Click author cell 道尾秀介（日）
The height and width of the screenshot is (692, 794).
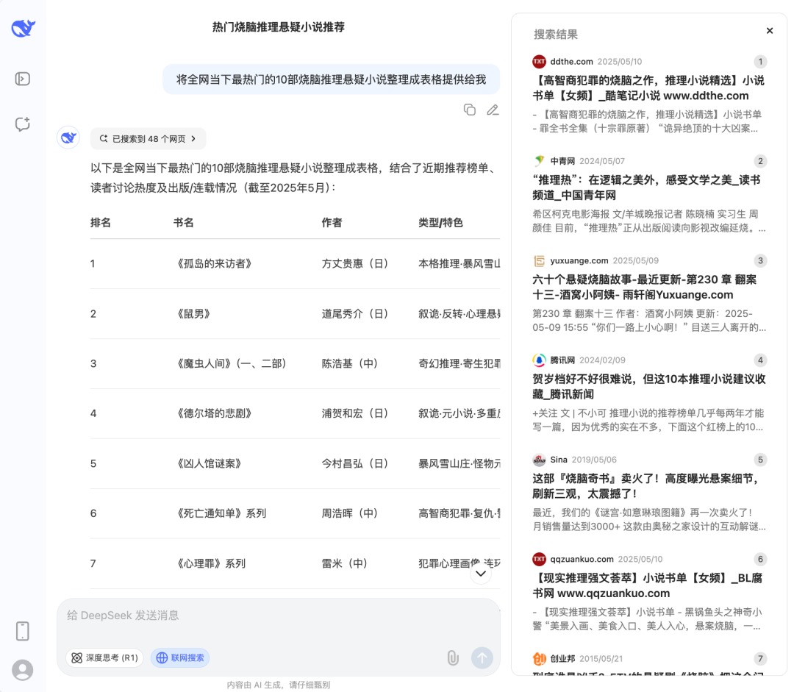tap(356, 313)
